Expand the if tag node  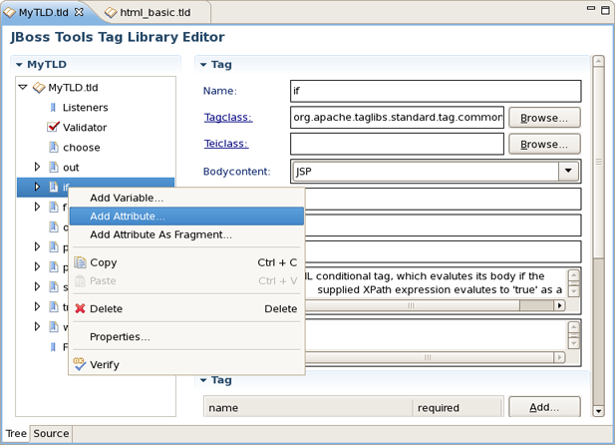(37, 187)
